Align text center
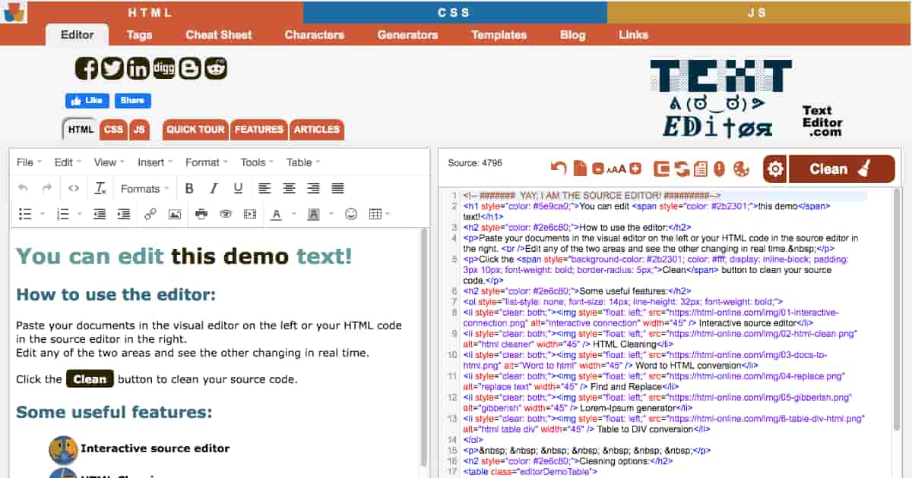Image resolution: width=912 pixels, height=478 pixels. tap(289, 188)
